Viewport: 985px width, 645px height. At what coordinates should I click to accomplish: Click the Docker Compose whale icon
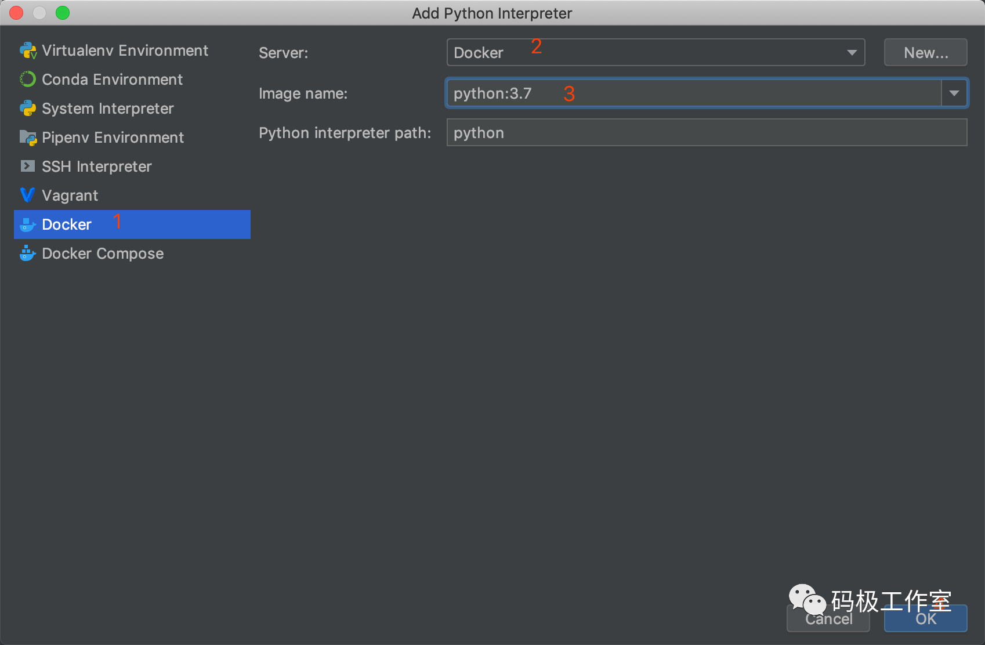tap(27, 253)
